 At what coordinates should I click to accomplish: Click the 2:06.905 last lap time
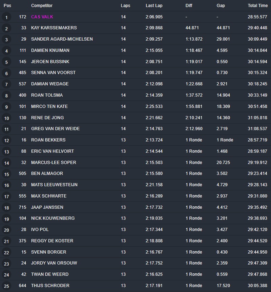coord(154,17)
